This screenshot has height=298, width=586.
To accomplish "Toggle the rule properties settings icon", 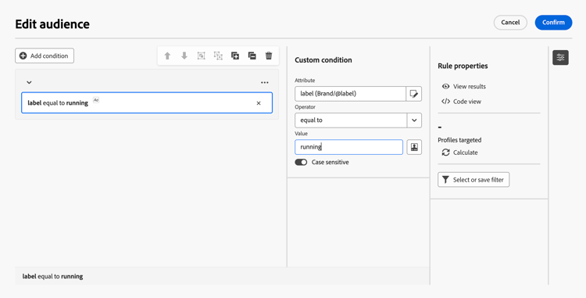I will coord(560,58).
